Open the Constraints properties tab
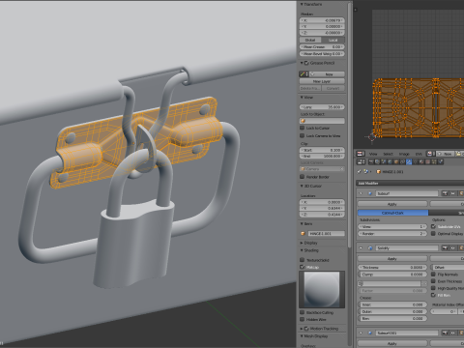Image resolution: width=464 pixels, height=348 pixels. tap(402, 161)
